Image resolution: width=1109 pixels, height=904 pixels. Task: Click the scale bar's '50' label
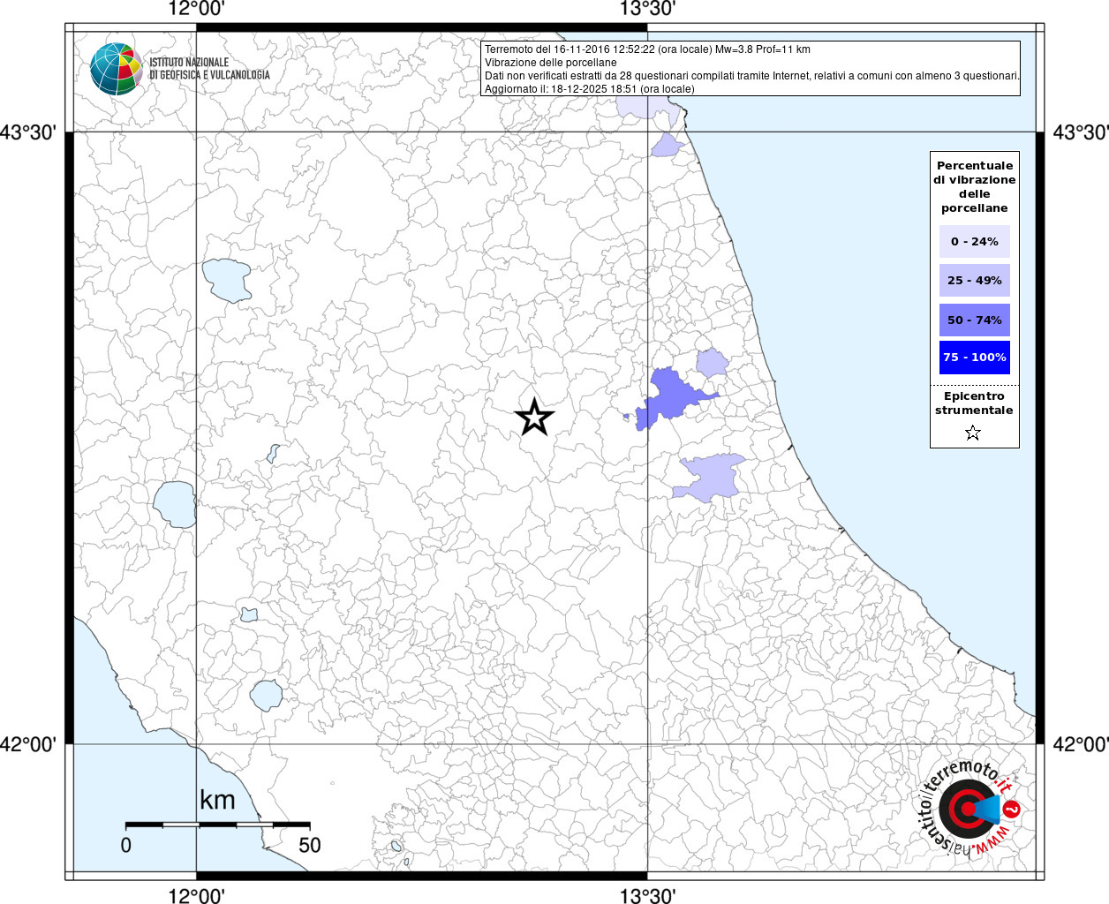point(310,845)
